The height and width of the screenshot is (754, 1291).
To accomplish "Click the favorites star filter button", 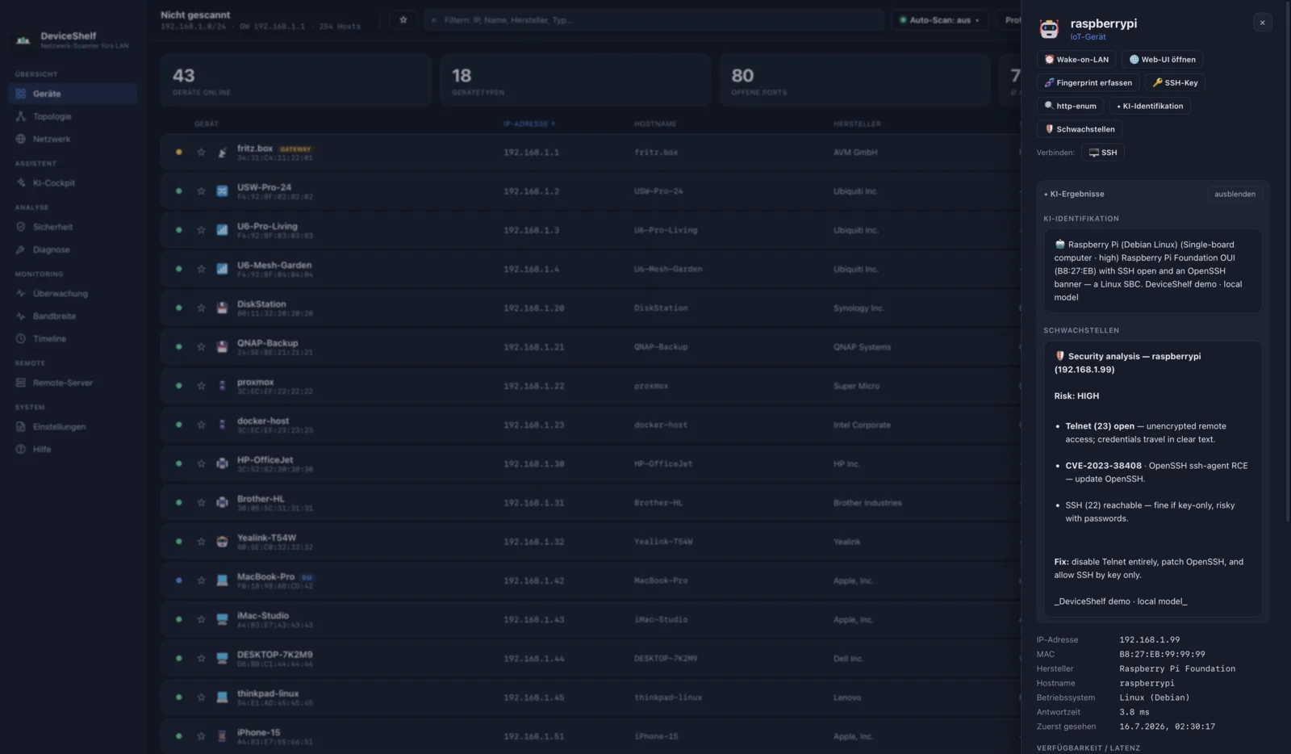I will [x=403, y=20].
